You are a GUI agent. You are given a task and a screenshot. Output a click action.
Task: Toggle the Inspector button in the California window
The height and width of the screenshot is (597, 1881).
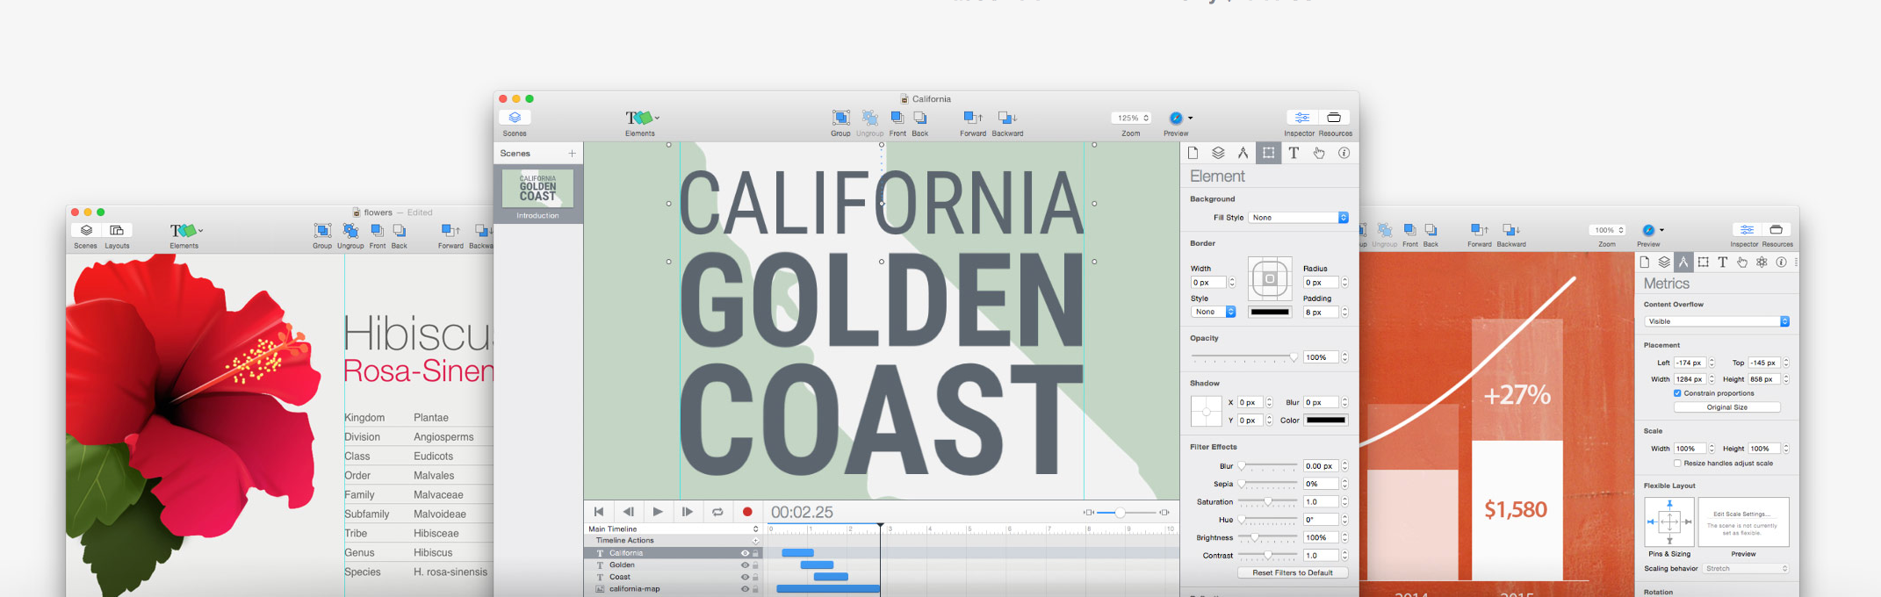pyautogui.click(x=1301, y=118)
